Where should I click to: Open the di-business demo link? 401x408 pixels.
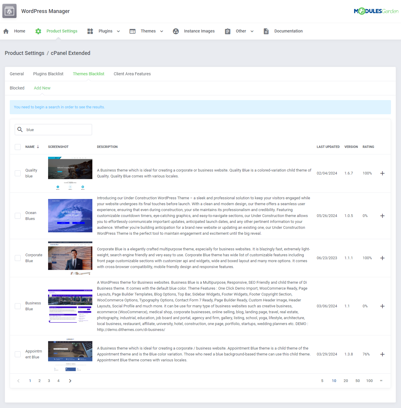131,329
